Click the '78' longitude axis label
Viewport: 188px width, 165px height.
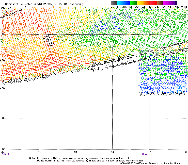39,152
